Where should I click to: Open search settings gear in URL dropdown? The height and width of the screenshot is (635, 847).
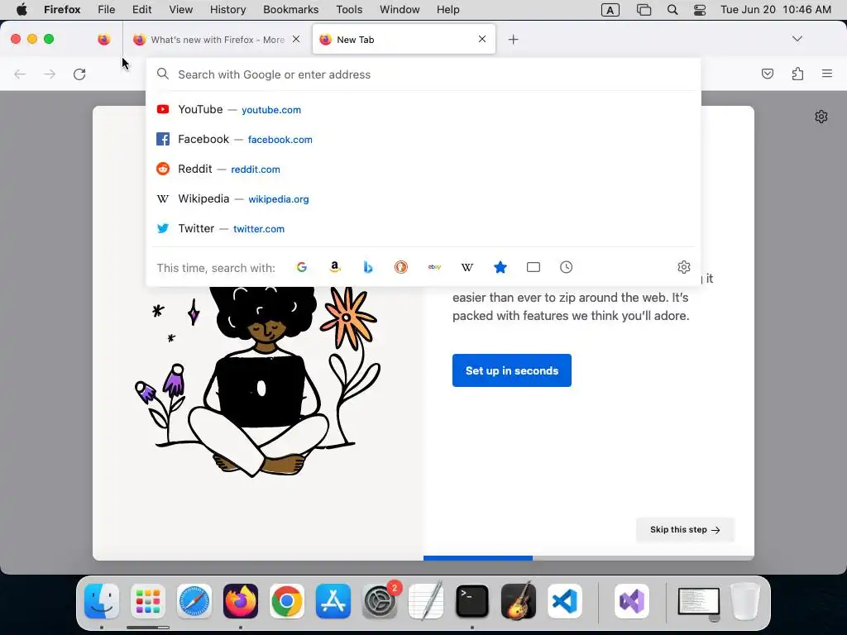[684, 267]
